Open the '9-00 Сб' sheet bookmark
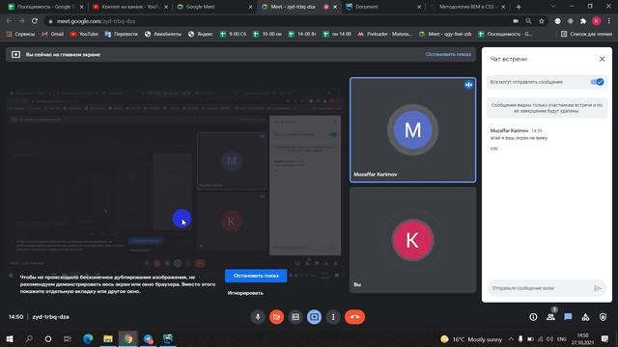The image size is (618, 347). [x=233, y=35]
